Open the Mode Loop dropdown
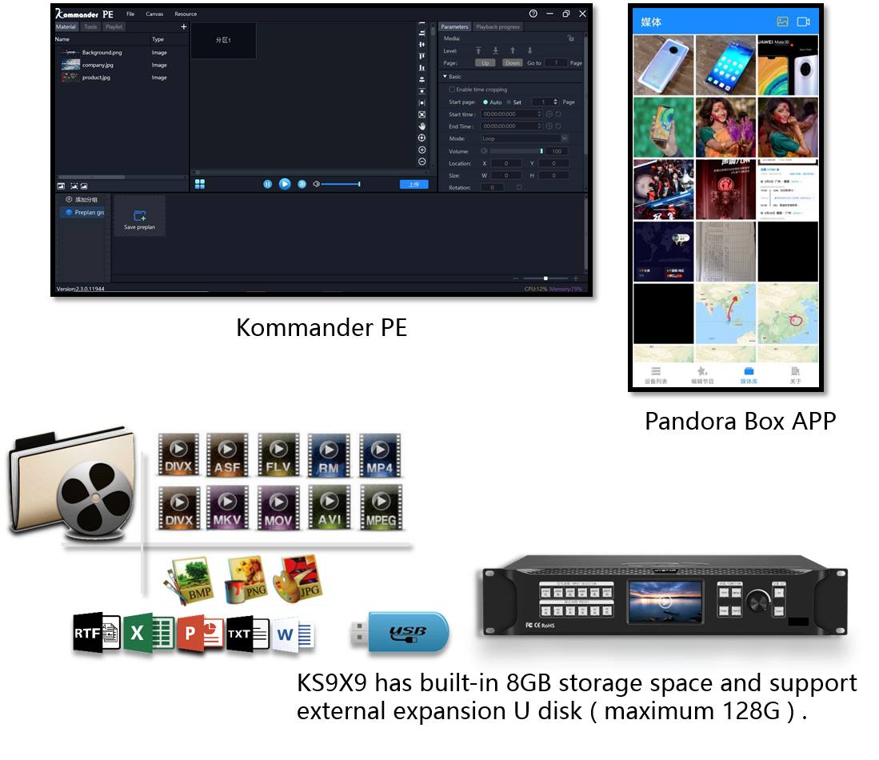The width and height of the screenshot is (879, 760). coord(525,138)
